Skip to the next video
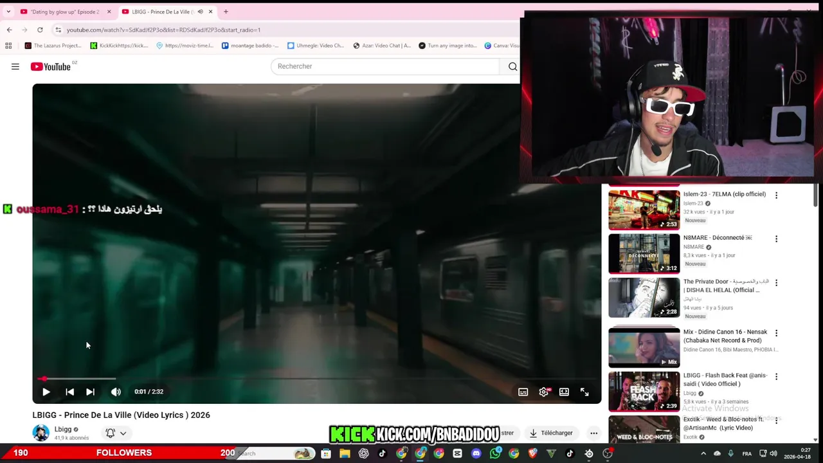Image resolution: width=823 pixels, height=463 pixels. click(x=90, y=392)
